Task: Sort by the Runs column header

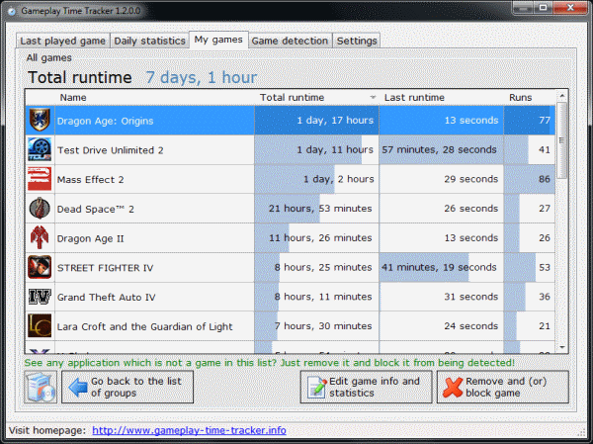Action: pos(530,98)
